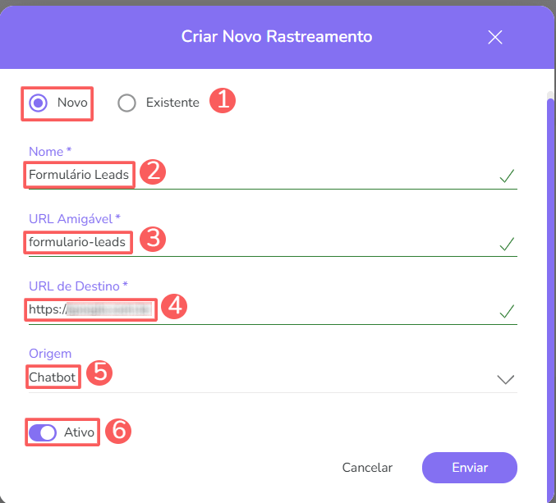This screenshot has width=556, height=503.
Task: Expand the Origem dropdown arrow
Action: [506, 378]
